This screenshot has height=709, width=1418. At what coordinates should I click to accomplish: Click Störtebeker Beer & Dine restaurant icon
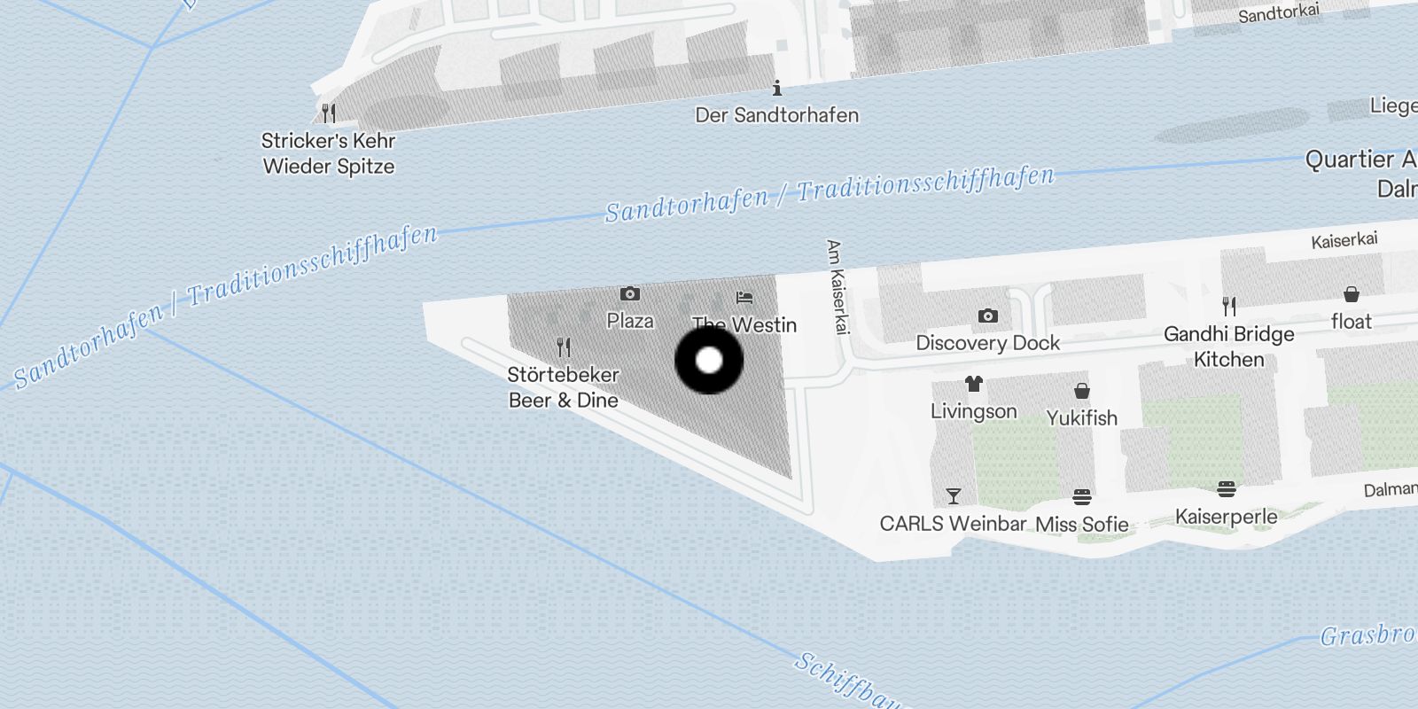point(564,347)
